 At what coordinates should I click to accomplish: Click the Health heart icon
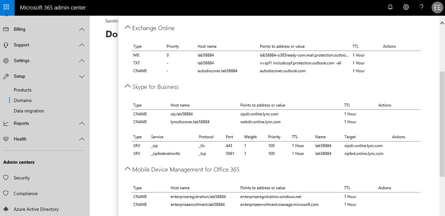(x=6, y=139)
